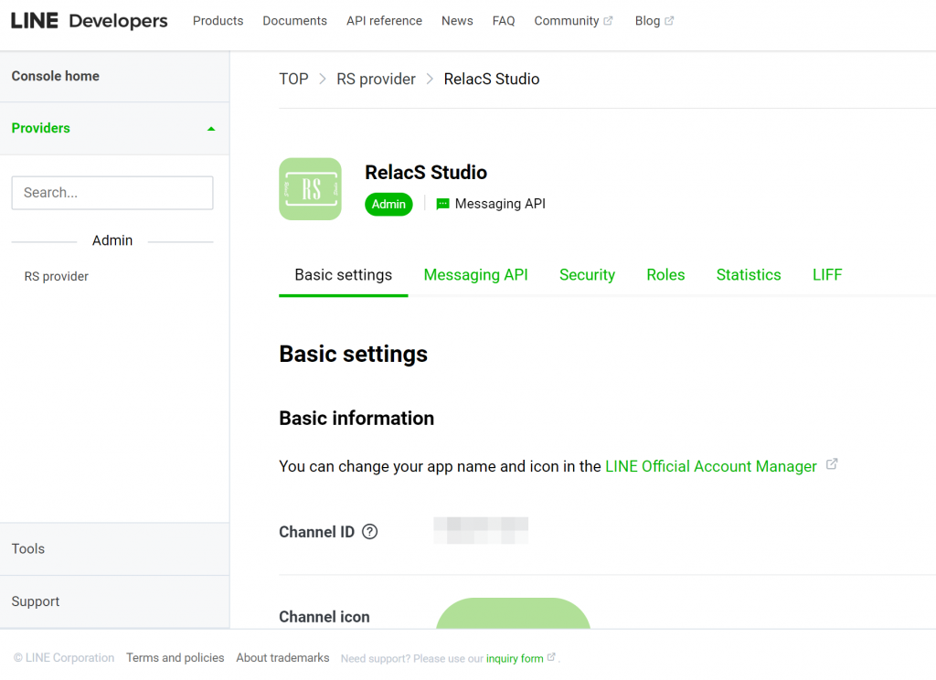Click the external link icon beside Community
The width and height of the screenshot is (936, 680).
point(608,21)
